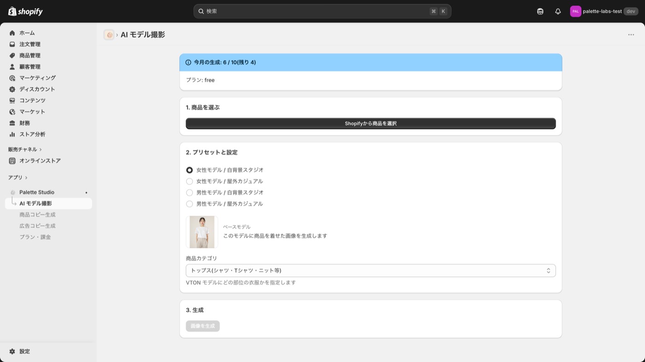This screenshot has width=645, height=362.
Task: Click the search magnifier icon
Action: tap(201, 11)
